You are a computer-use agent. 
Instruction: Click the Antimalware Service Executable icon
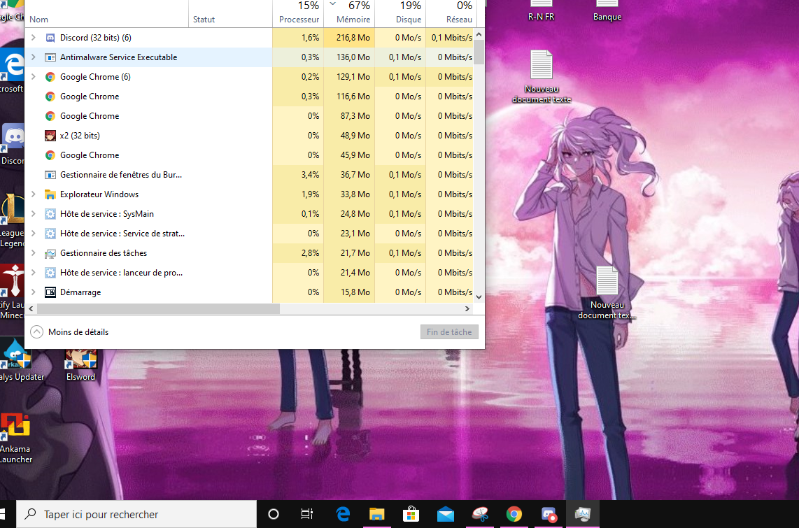pos(50,57)
